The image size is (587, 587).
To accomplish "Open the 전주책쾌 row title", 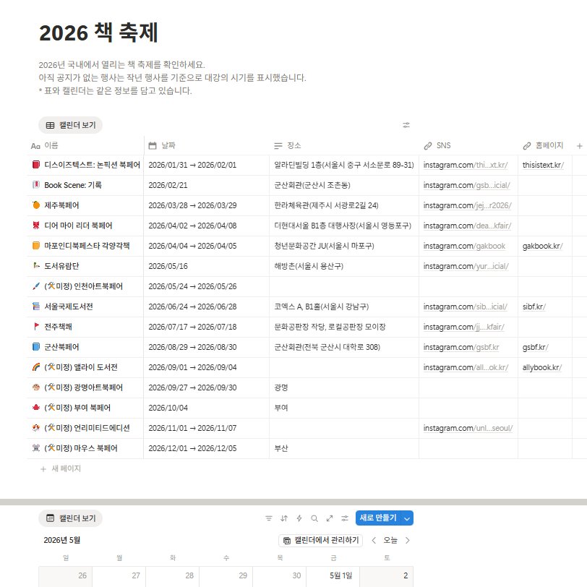I will pyautogui.click(x=58, y=327).
